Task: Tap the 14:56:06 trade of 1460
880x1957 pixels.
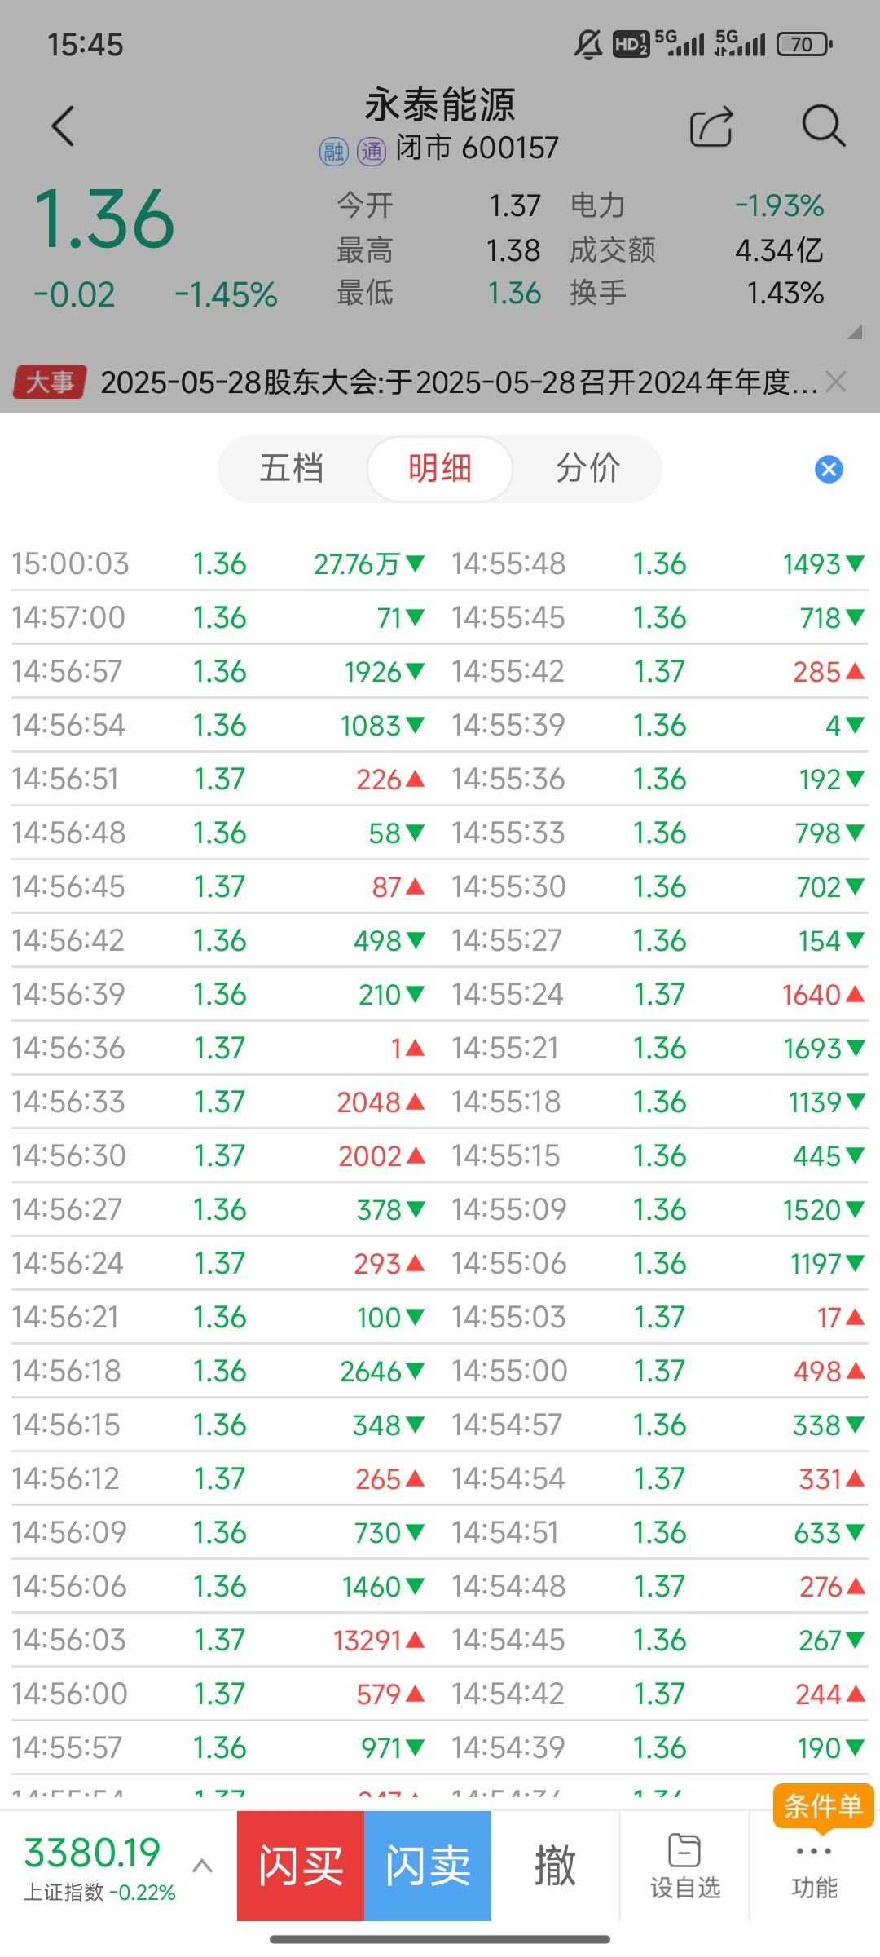Action: (218, 1586)
